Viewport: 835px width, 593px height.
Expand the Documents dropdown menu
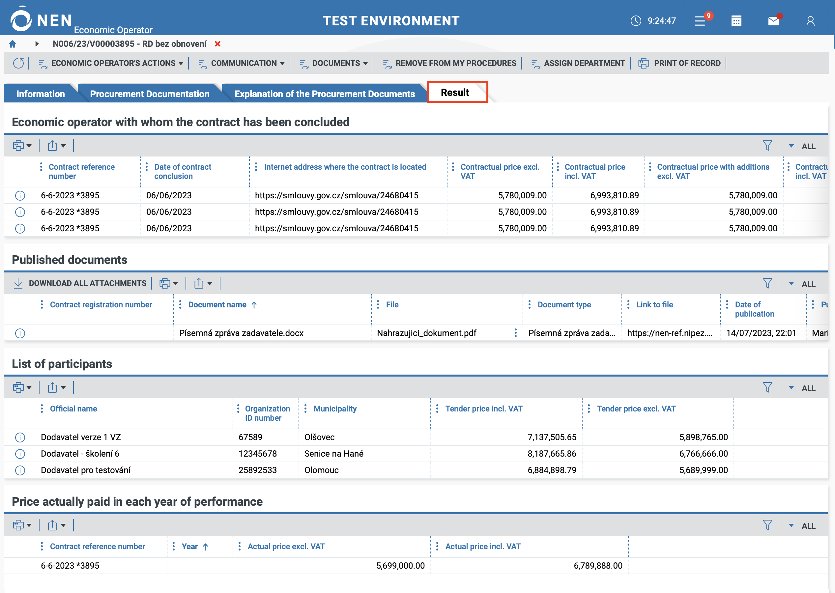pyautogui.click(x=334, y=63)
